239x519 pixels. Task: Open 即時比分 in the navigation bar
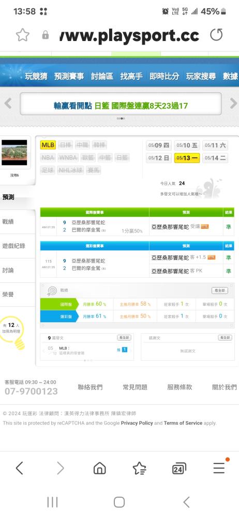[x=164, y=76]
